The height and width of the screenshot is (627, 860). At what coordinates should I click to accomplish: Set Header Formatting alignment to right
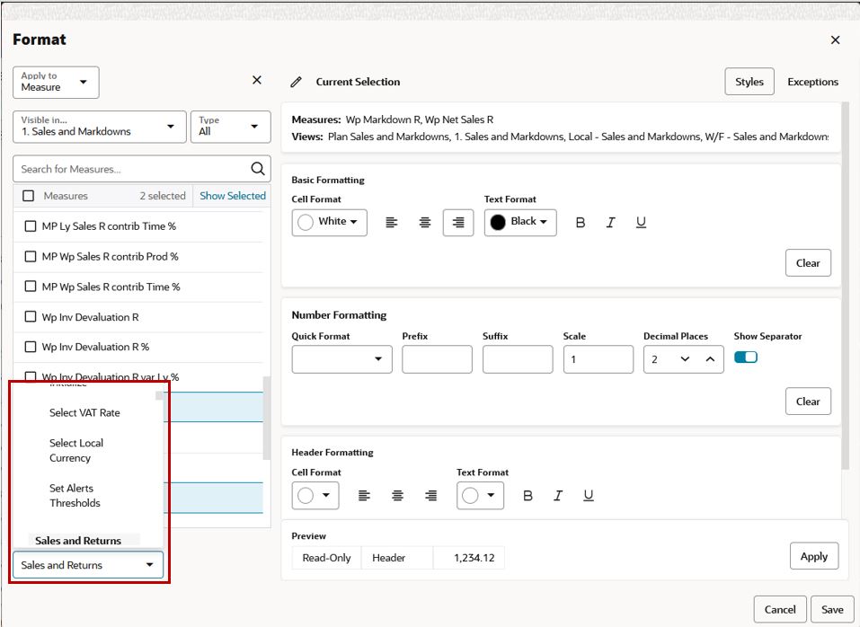431,496
